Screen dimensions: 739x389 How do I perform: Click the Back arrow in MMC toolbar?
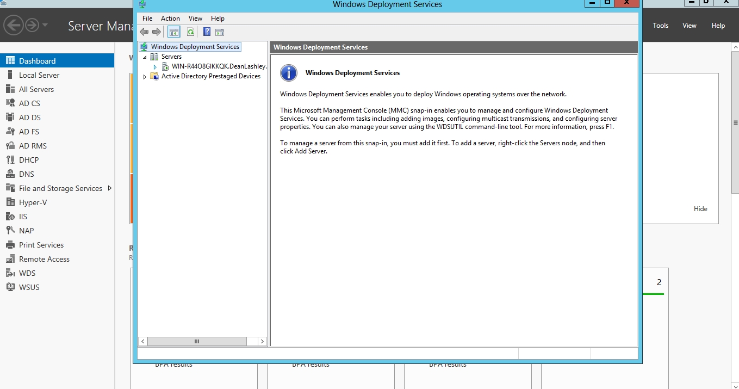pos(144,32)
